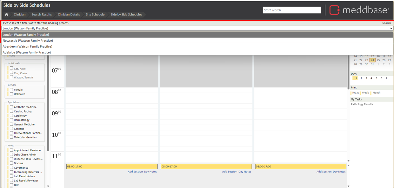Open the site selection dropdown arrow
The width and height of the screenshot is (394, 188).
tap(391, 28)
